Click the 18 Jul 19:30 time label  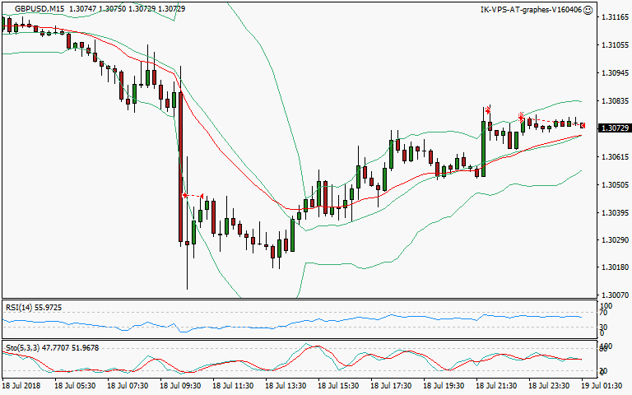pos(444,386)
